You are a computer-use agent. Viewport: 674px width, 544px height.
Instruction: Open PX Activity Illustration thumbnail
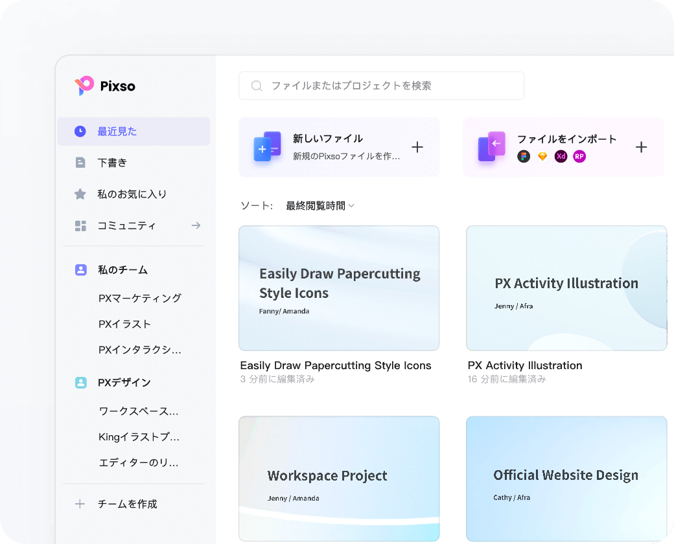[x=566, y=288]
